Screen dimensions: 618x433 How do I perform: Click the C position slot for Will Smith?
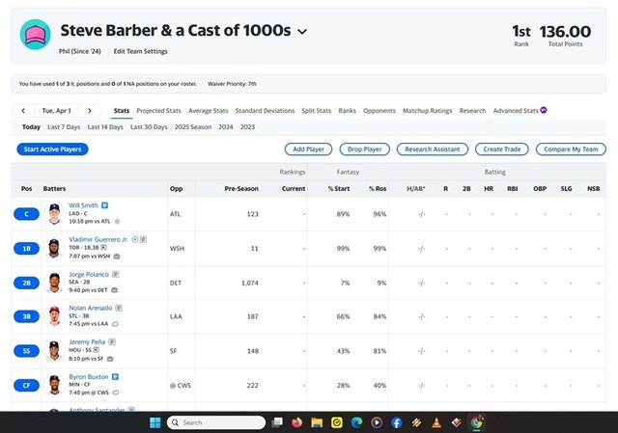(26, 214)
